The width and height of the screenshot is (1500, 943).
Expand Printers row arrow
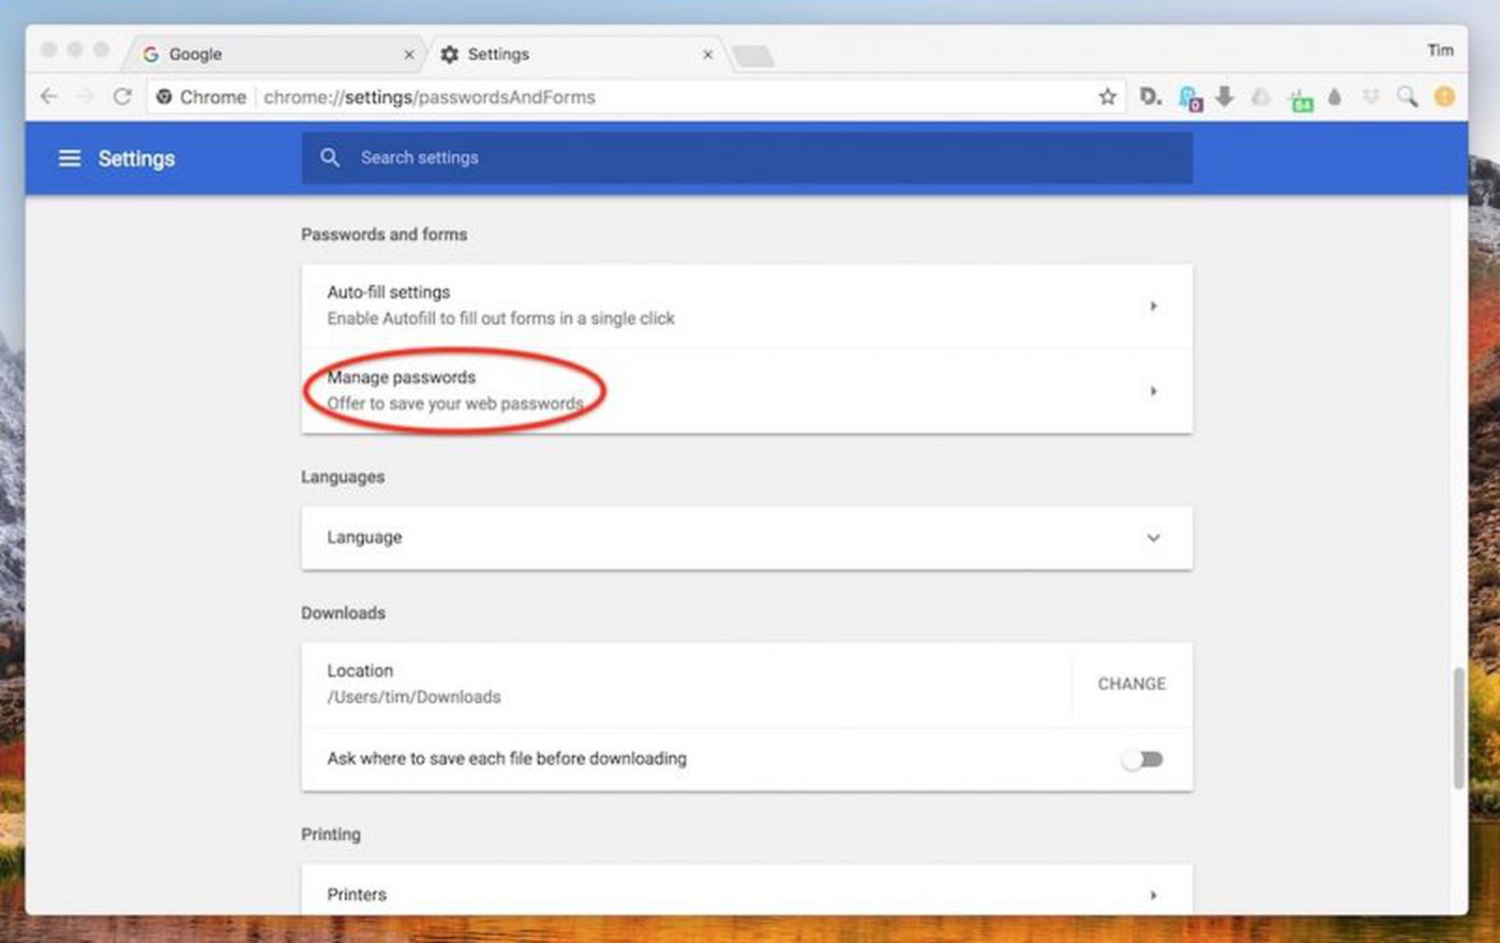click(1153, 895)
